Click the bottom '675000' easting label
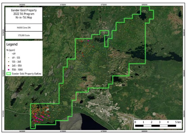This screenshot has height=133, width=186. 104,131
